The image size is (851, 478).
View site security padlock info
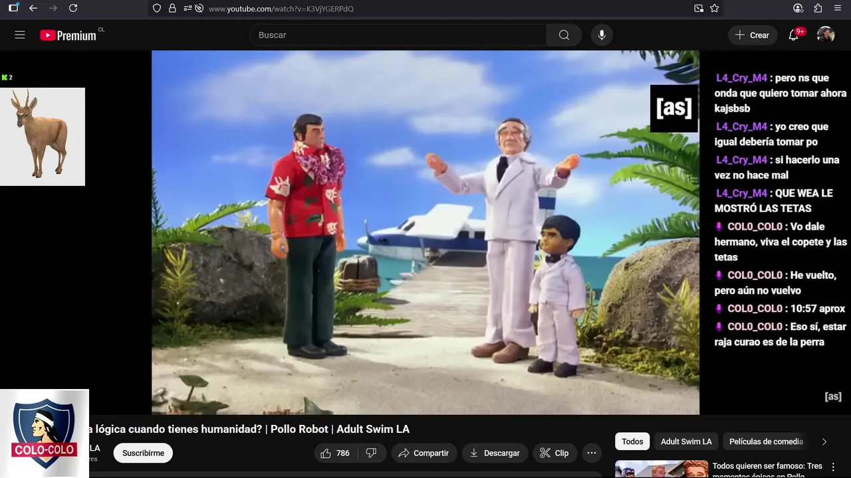(172, 8)
